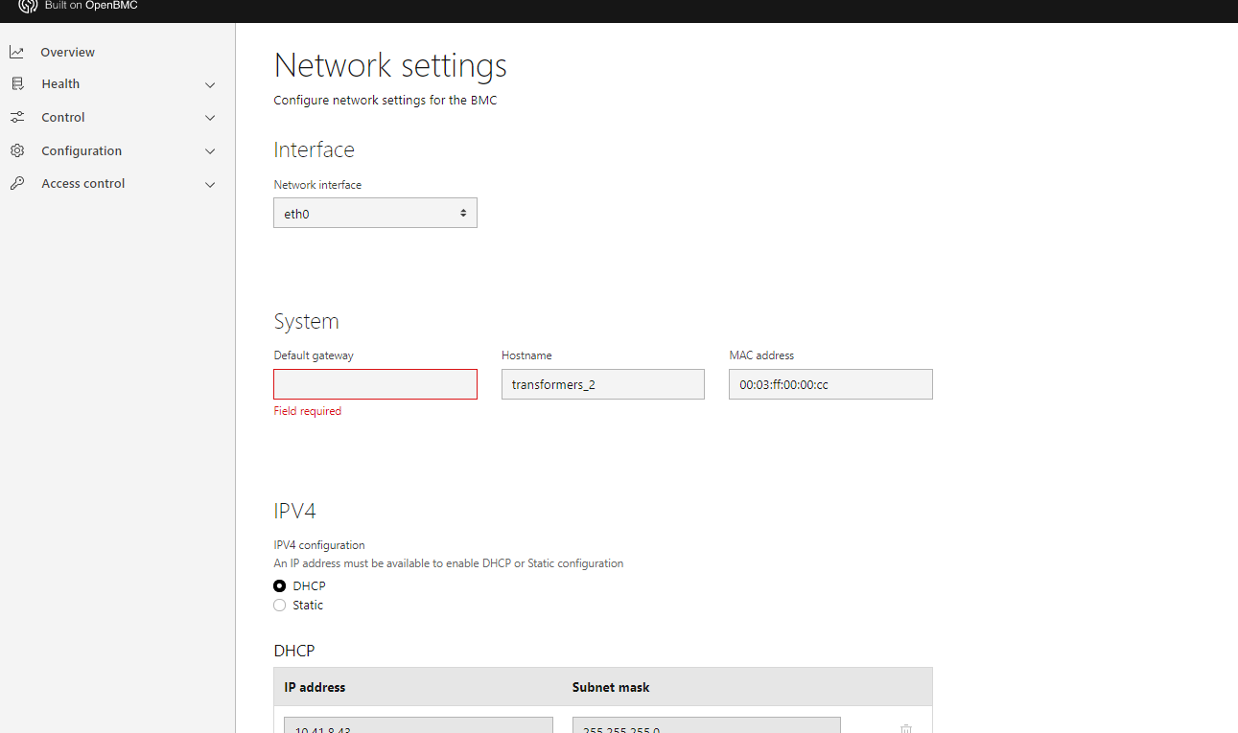Delete the DHCP row using trash icon

click(905, 728)
